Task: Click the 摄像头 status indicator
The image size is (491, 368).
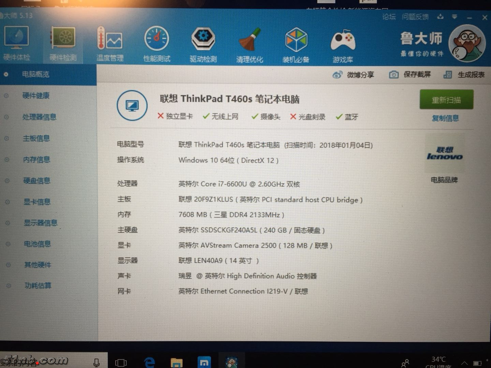Action: click(x=266, y=117)
